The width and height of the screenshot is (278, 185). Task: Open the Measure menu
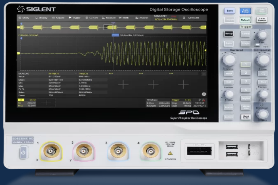[x=109, y=18]
